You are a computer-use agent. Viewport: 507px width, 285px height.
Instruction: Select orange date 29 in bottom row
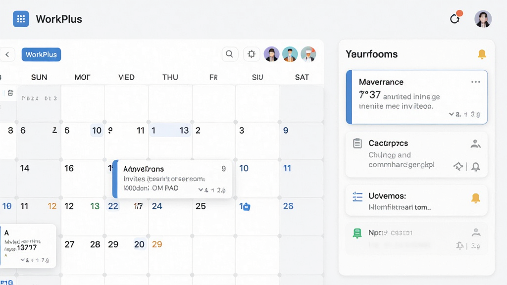[157, 244]
